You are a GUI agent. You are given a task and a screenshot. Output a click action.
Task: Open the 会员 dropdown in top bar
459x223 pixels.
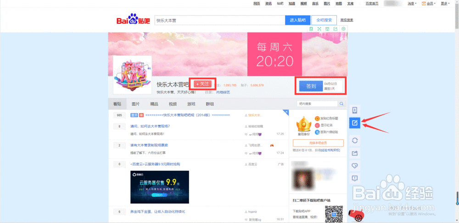pyautogui.click(x=429, y=4)
